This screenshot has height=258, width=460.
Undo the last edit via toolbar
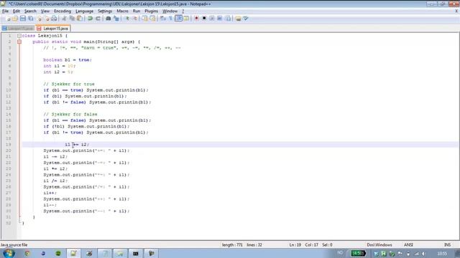tap(90, 19)
